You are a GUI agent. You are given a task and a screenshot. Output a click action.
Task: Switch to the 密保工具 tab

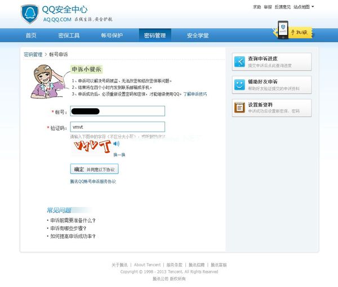[69, 35]
